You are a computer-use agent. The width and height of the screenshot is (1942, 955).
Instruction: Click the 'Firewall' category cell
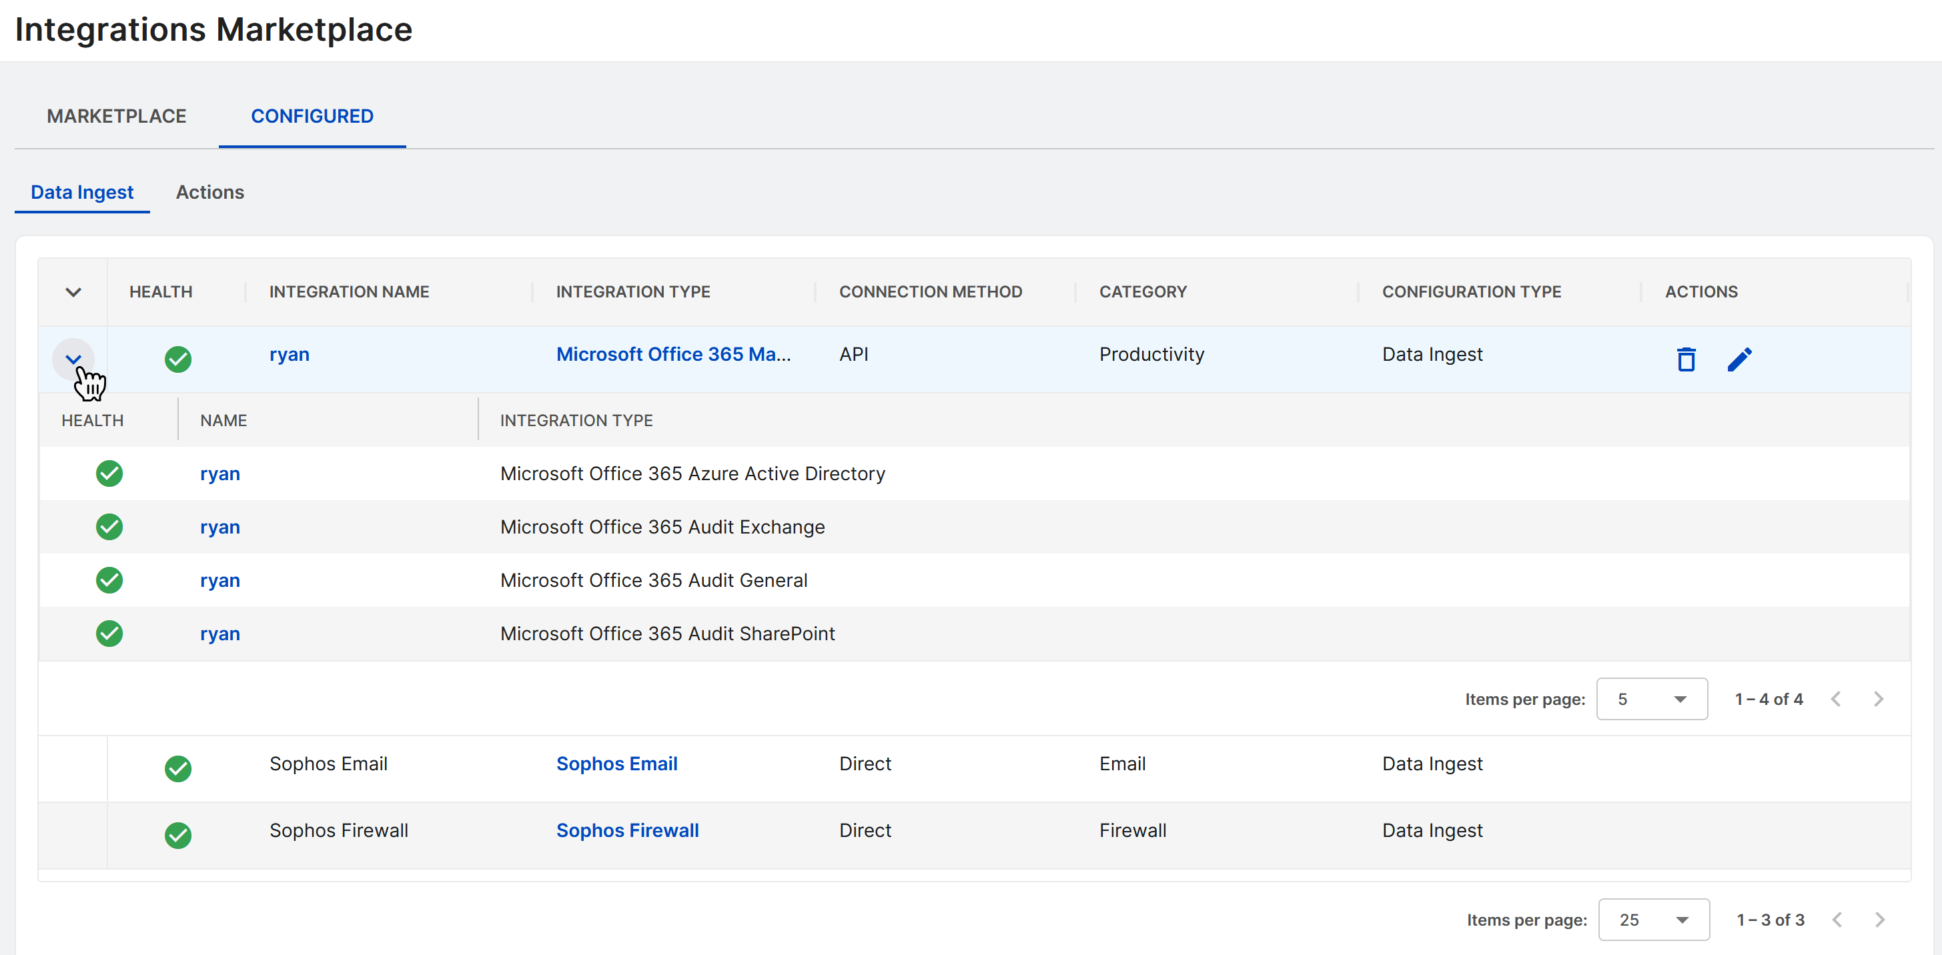coord(1132,830)
